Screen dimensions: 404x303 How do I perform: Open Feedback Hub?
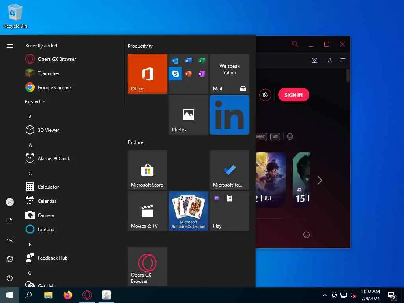pos(47,258)
